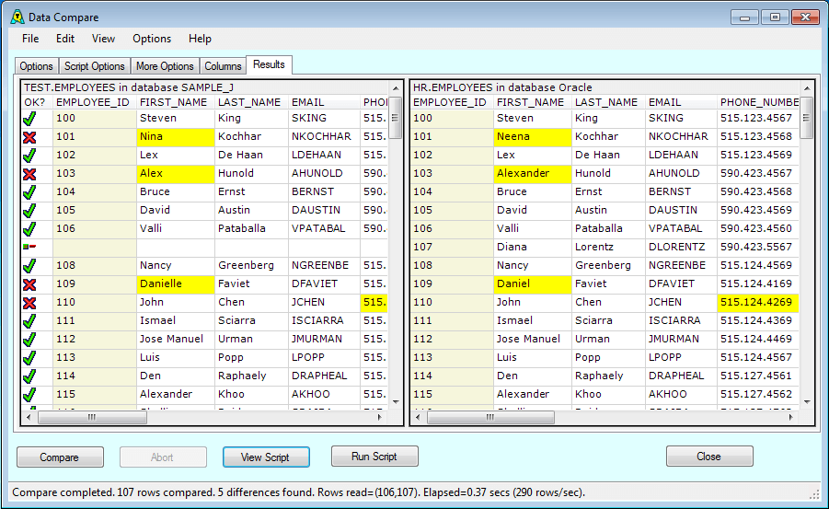Click the right grid horizontal scrollbar thumb
Screen dimensions: 829x509
(x=490, y=418)
